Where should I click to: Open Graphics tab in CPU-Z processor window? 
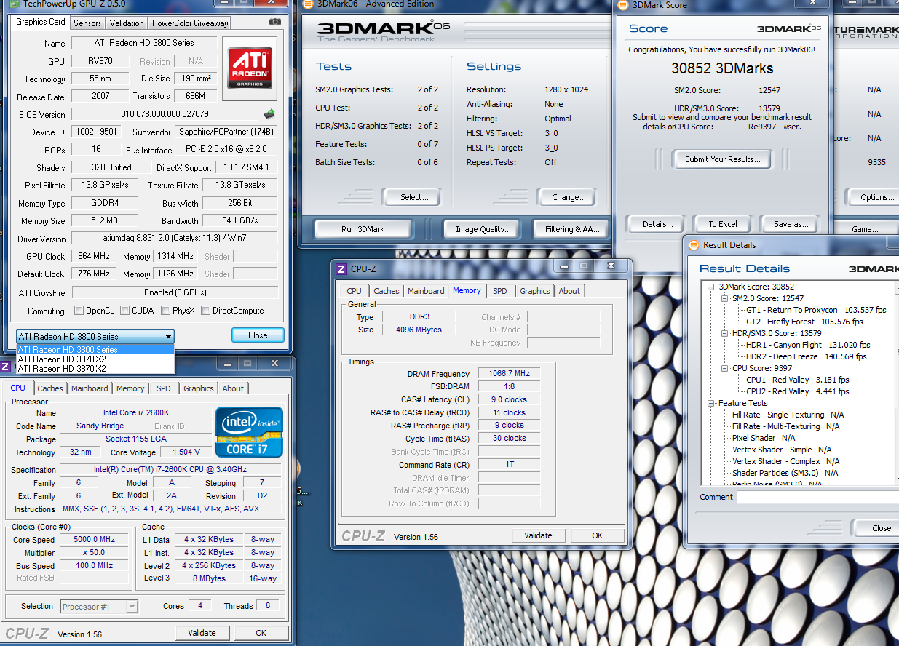point(199,388)
